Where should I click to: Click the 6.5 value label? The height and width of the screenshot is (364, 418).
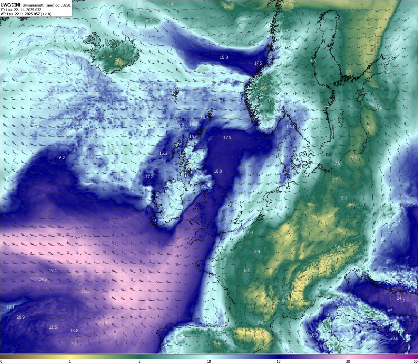coord(250,43)
